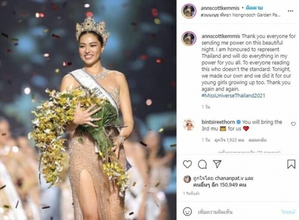
Task: Save post with the bookmark icon
Action: tap(291, 164)
